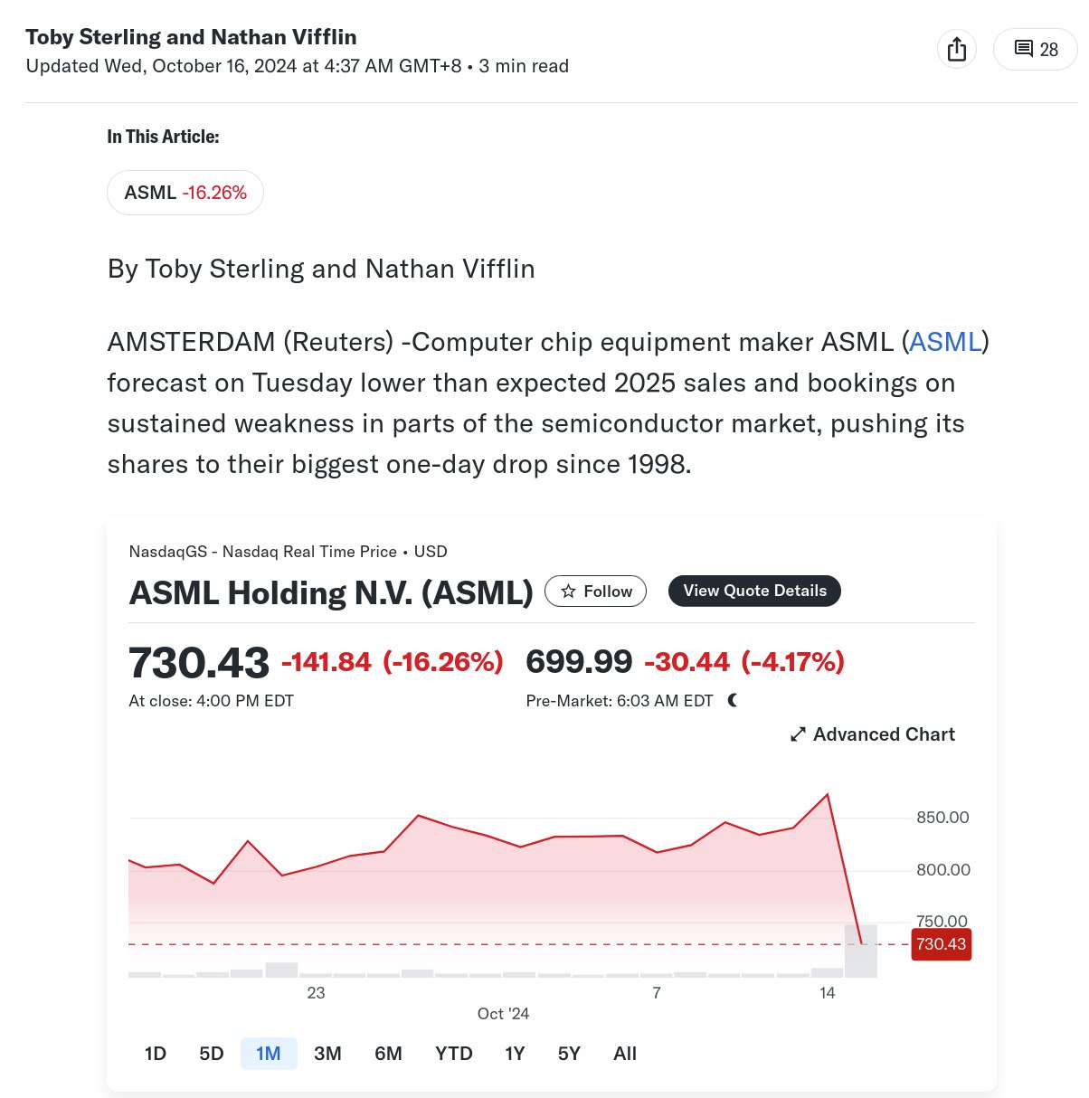The width and height of the screenshot is (1089, 1098).
Task: Click the Oct '24 date label
Action: click(x=503, y=1014)
